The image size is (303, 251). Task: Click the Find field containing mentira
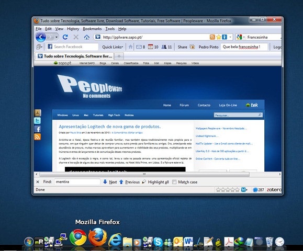(77, 182)
